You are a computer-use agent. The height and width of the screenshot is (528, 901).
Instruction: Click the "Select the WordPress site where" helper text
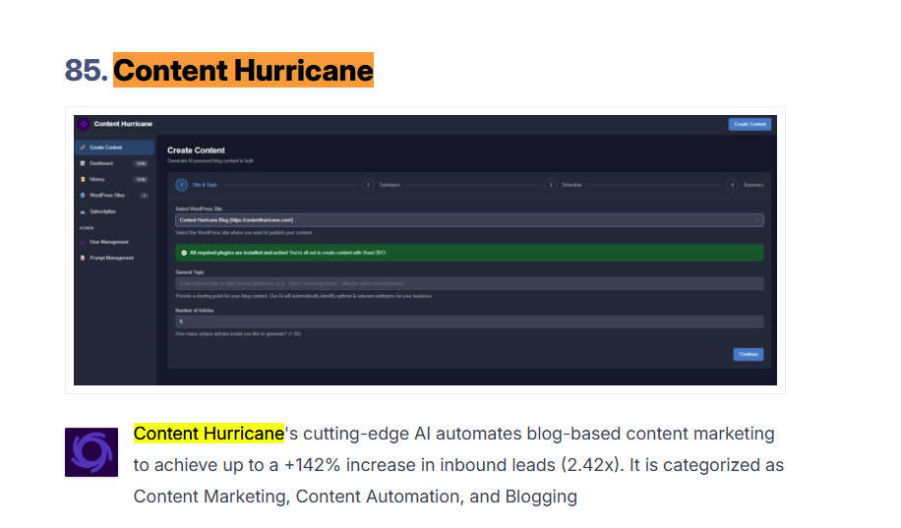click(244, 233)
